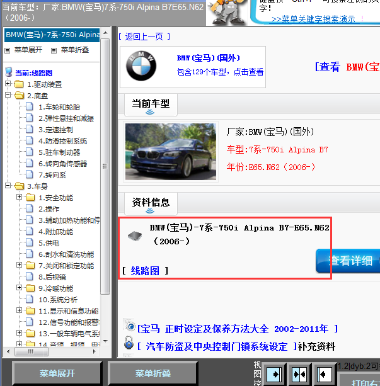This screenshot has width=380, height=386.
Task: Click the view control center-split icon
Action: pyautogui.click(x=299, y=374)
